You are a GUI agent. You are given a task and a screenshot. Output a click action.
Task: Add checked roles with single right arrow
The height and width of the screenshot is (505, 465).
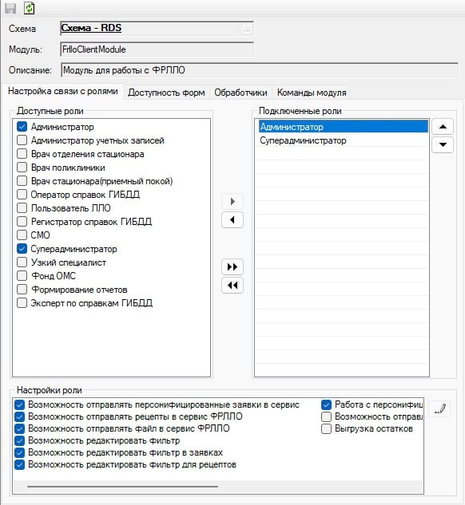point(232,202)
